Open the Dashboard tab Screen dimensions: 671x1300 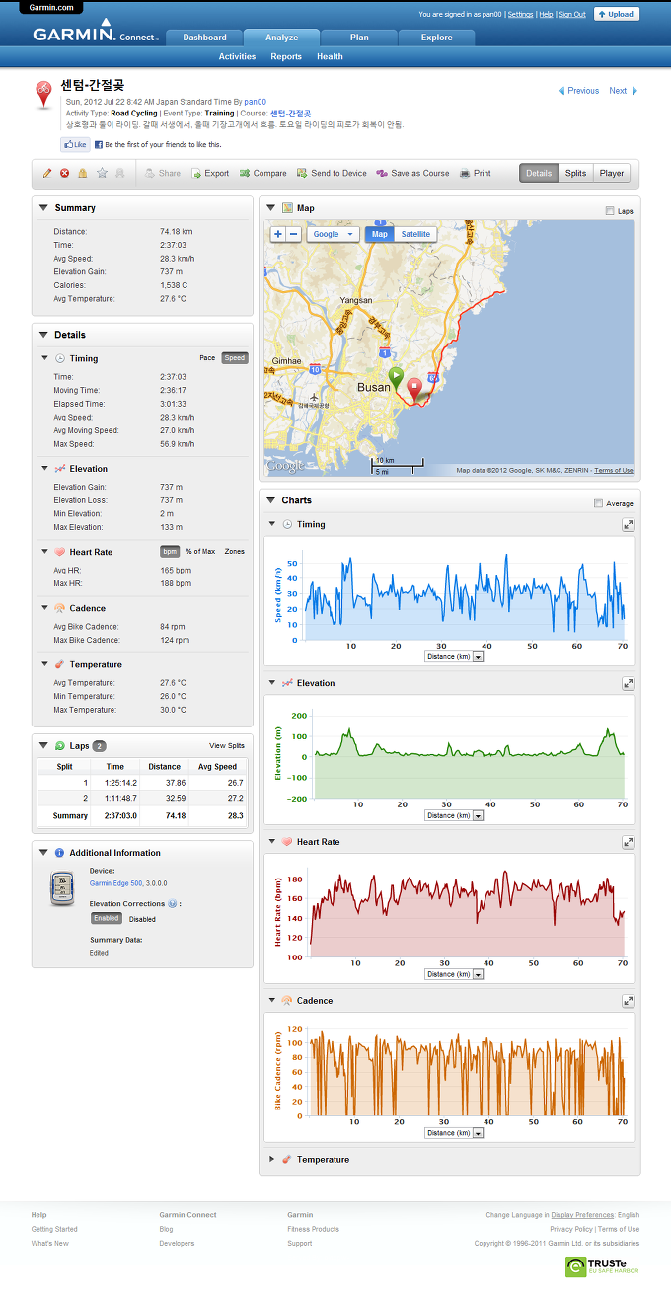pyautogui.click(x=204, y=38)
